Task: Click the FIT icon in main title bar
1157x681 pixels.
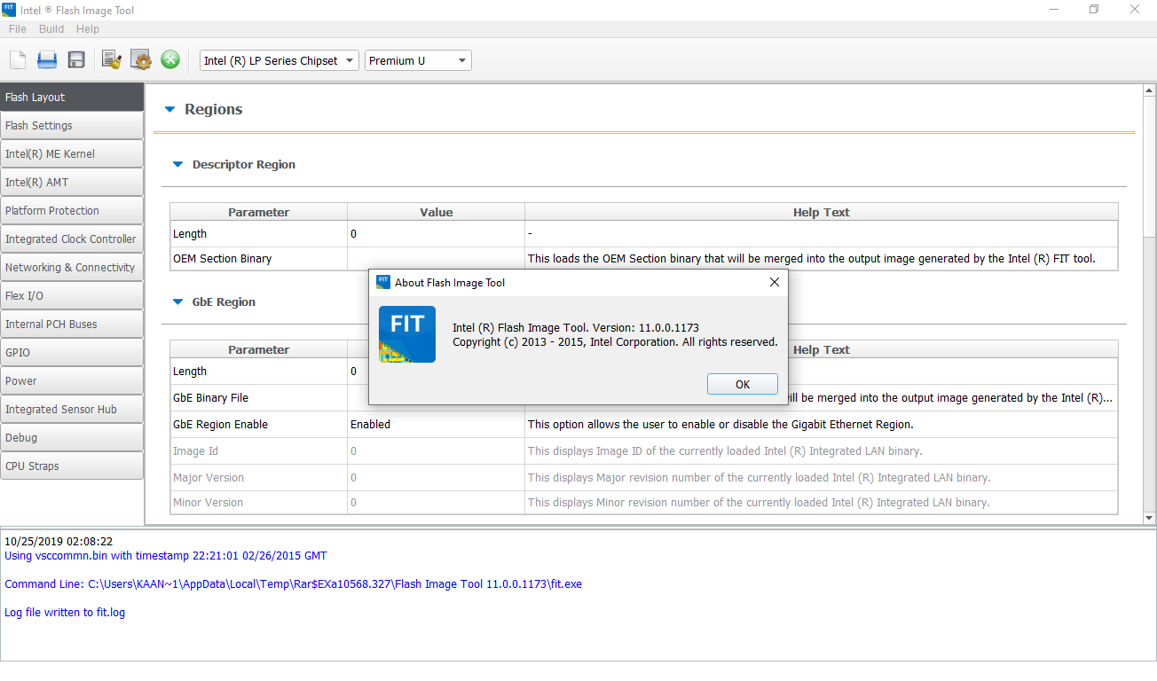Action: pyautogui.click(x=10, y=10)
